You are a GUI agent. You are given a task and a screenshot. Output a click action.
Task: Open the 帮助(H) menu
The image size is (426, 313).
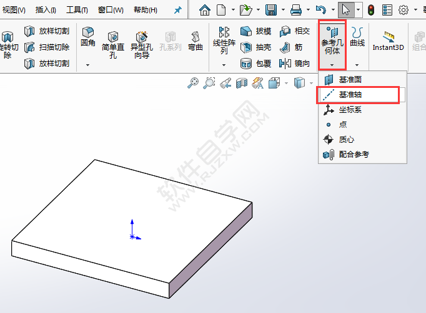point(146,10)
